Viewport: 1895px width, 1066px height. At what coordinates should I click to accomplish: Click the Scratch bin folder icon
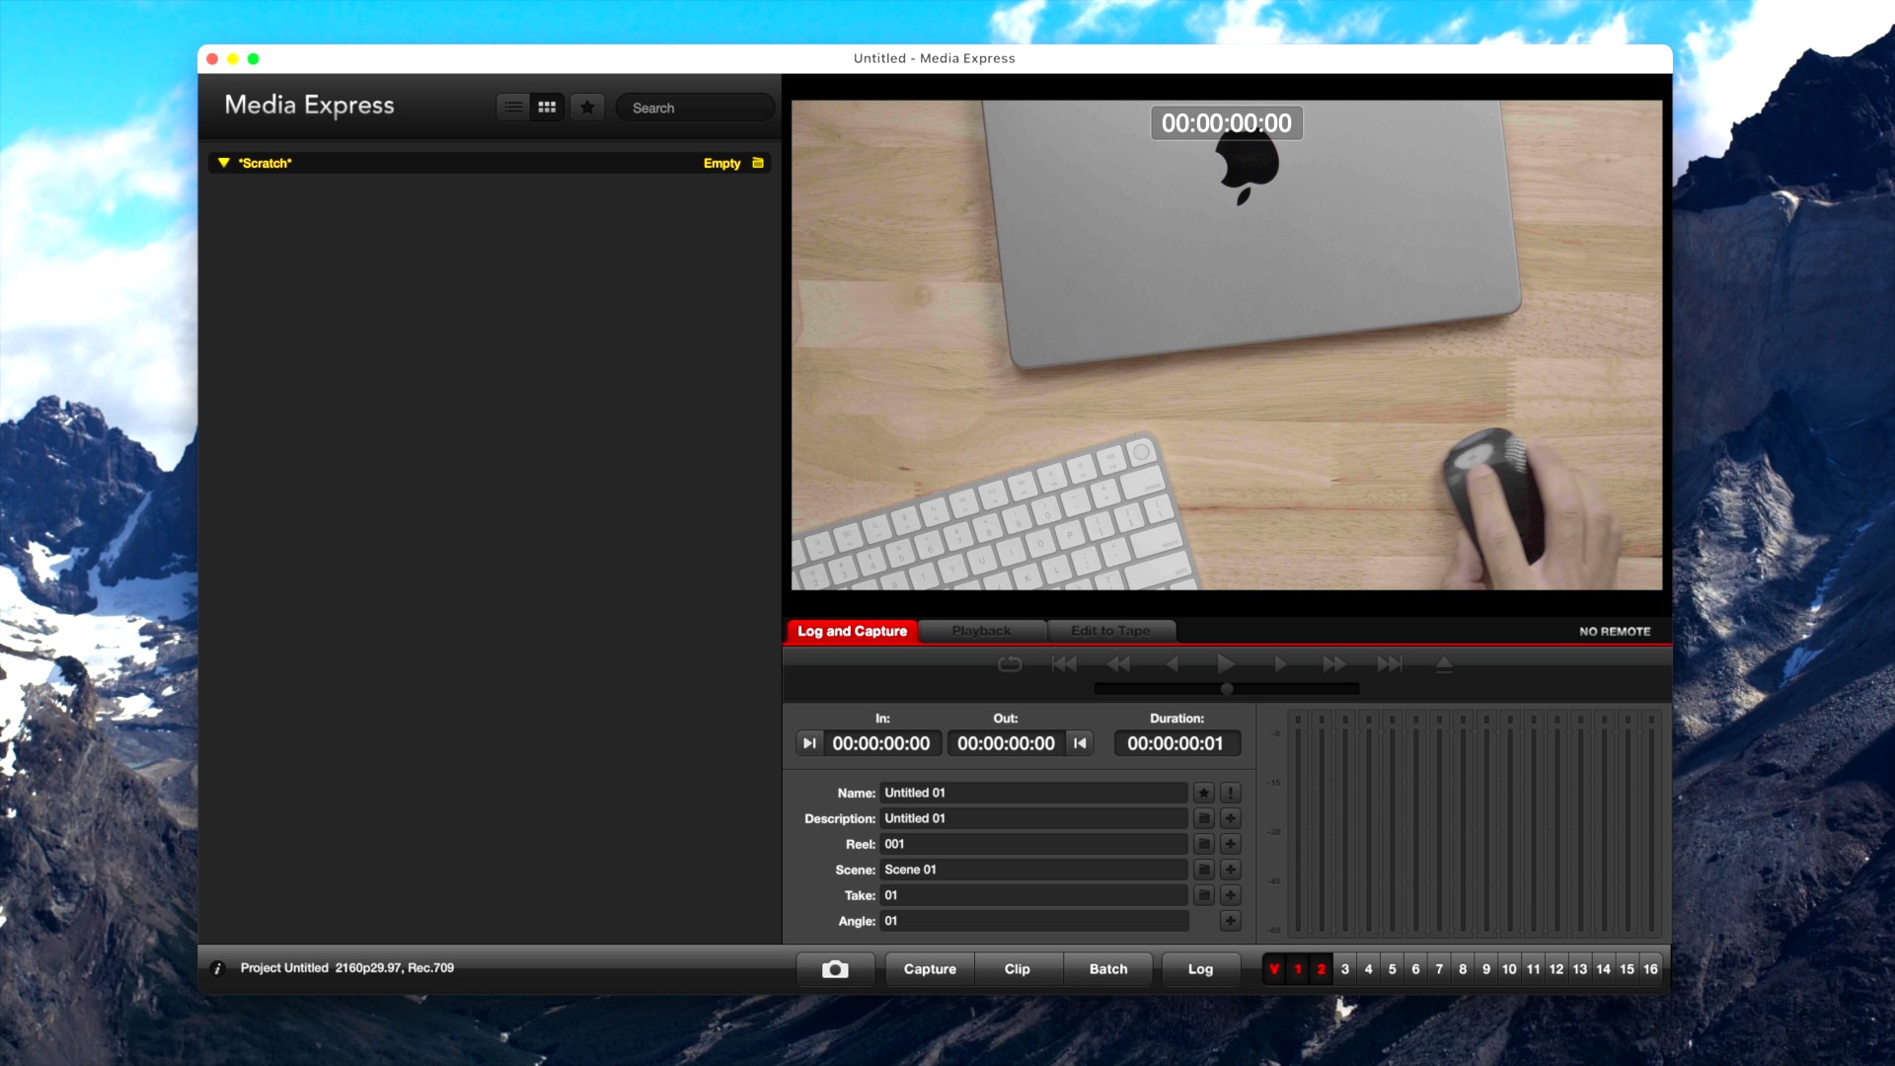tap(758, 163)
